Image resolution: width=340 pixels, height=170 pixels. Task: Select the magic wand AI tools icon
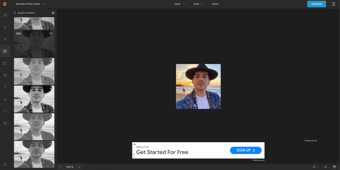coord(5,39)
